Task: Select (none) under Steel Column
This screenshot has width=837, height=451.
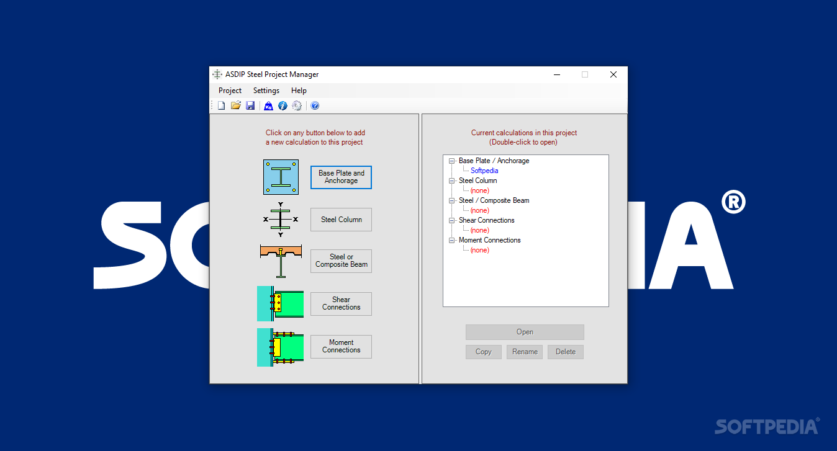Action: point(480,190)
